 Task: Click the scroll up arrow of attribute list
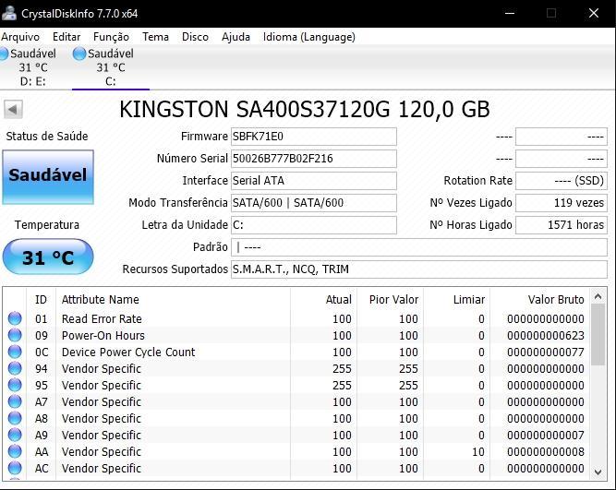[598, 296]
